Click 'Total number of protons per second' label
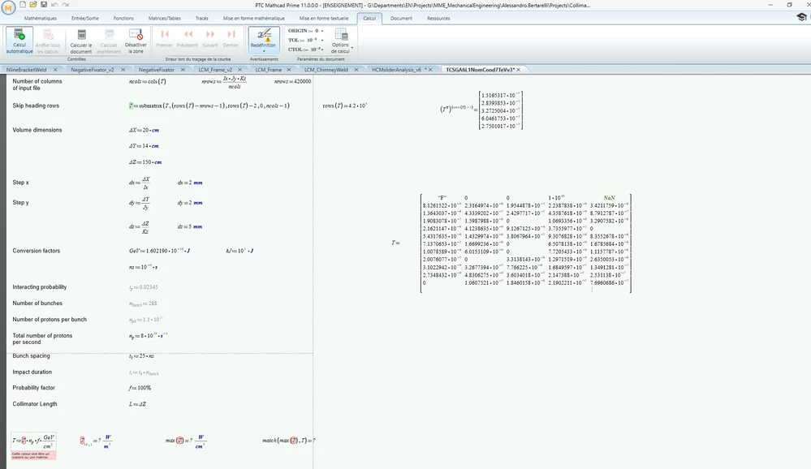This screenshot has width=811, height=469. (x=42, y=338)
